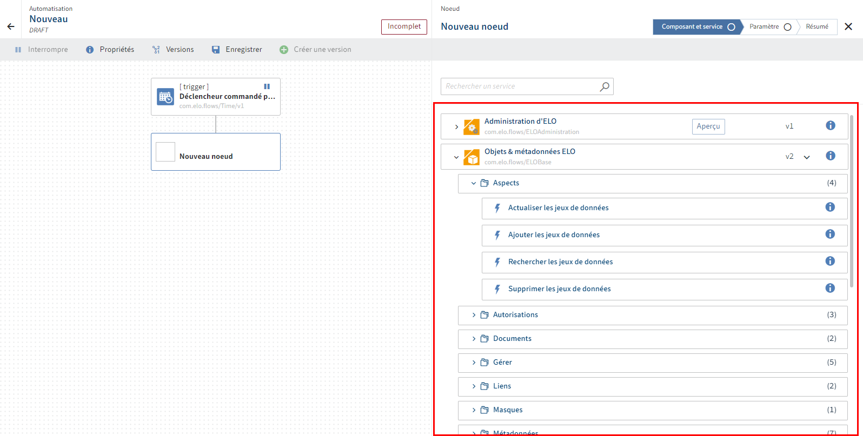Open the v2 version dropdown

point(807,157)
